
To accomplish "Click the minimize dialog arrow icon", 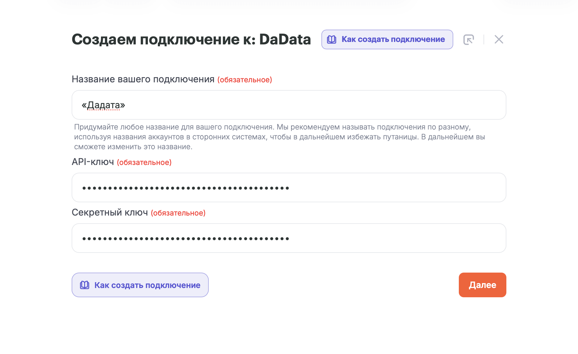I will (468, 39).
